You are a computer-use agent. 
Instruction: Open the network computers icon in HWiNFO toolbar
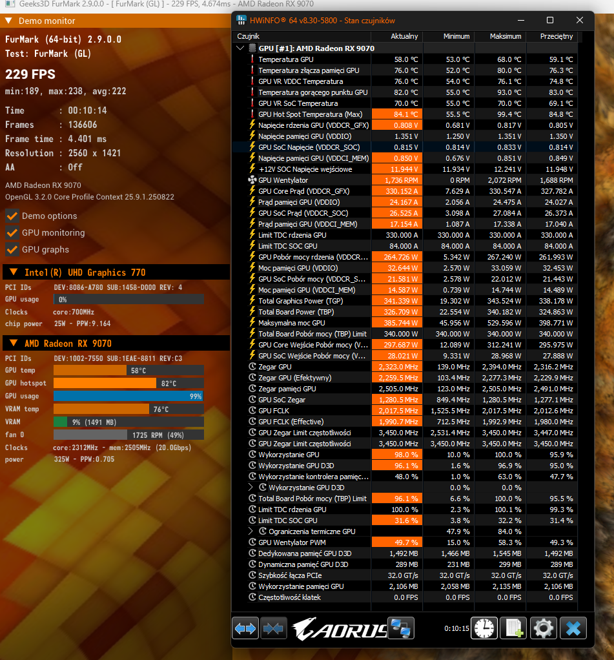(x=401, y=628)
